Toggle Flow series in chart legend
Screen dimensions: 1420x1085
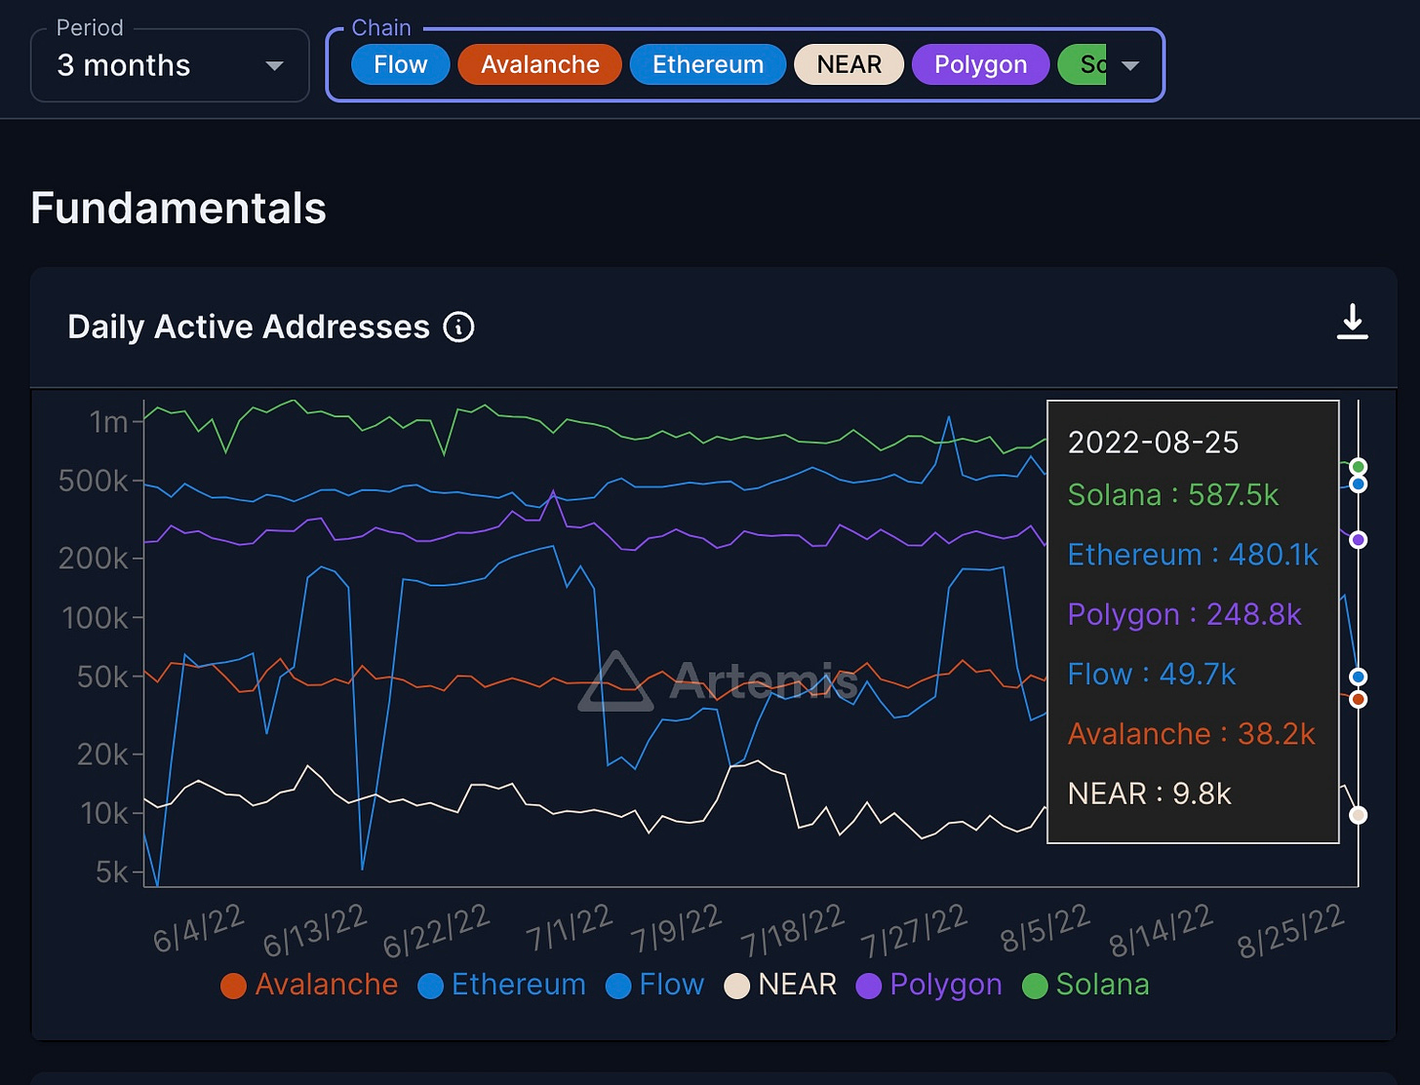[x=654, y=985]
